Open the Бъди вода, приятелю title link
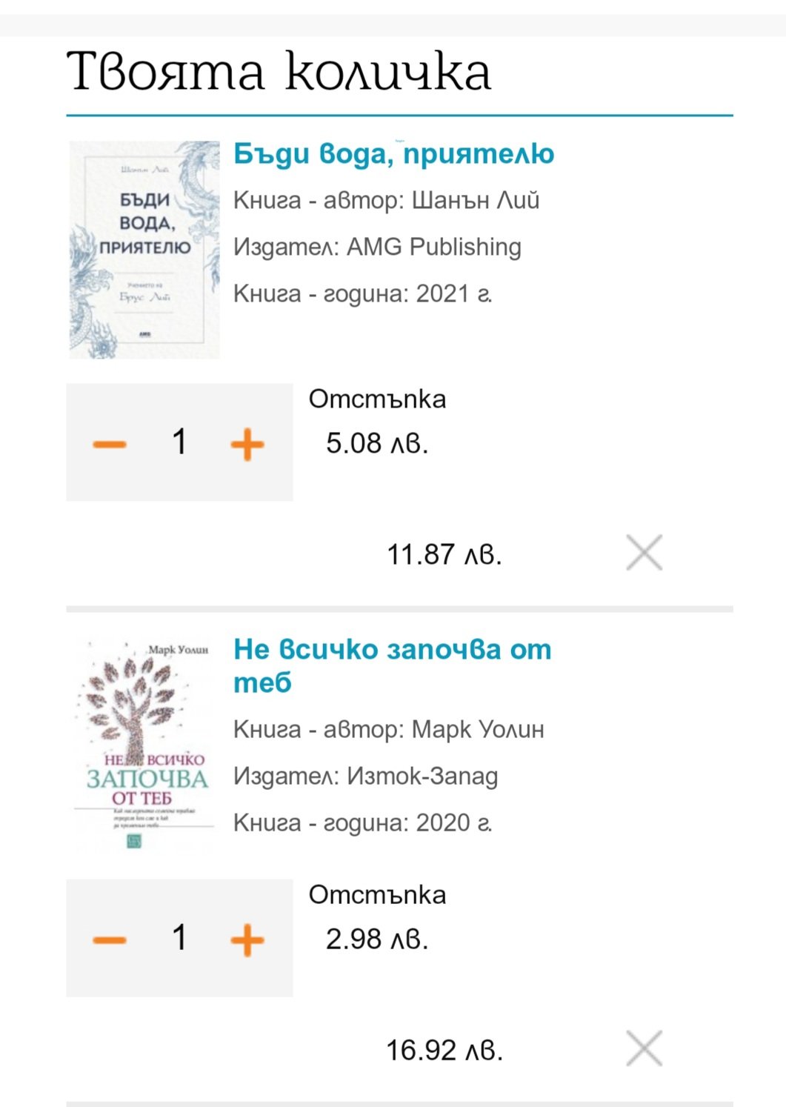Screen dimensions: 786x1107 [393, 154]
